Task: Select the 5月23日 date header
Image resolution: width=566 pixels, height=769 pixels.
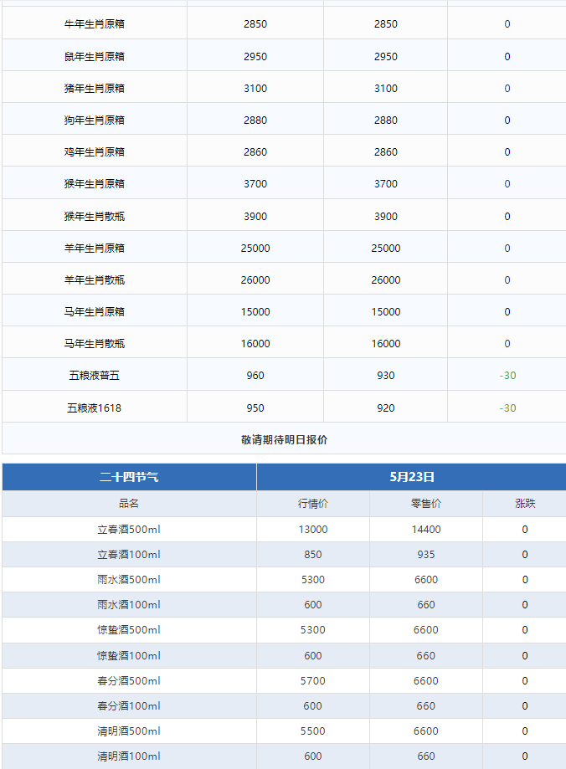Action: (411, 477)
